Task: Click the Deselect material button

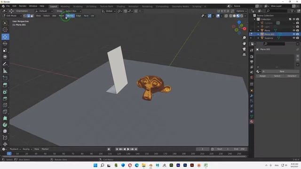Action: point(292,76)
